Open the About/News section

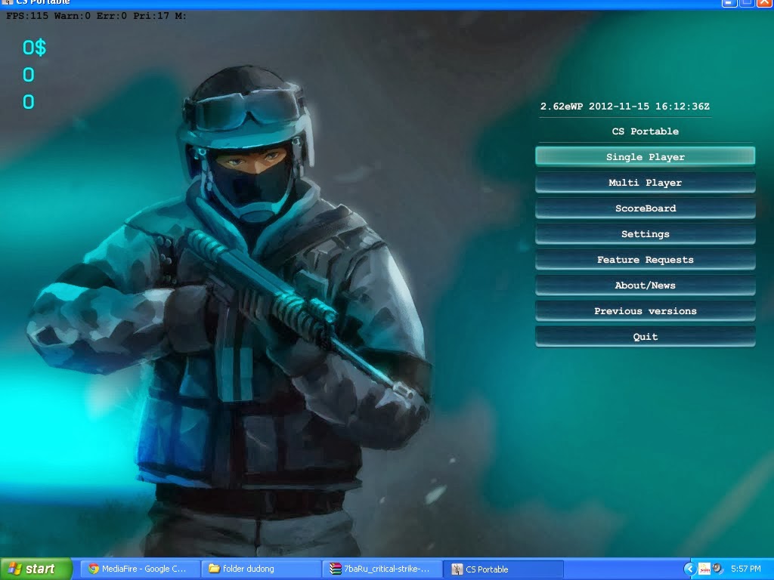coord(645,285)
